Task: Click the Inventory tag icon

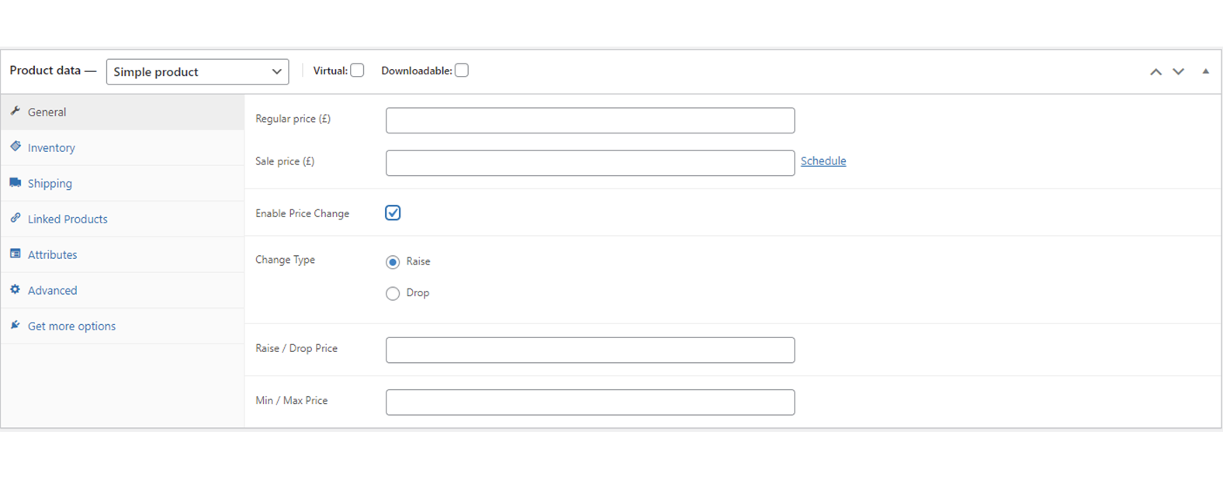Action: pyautogui.click(x=16, y=147)
